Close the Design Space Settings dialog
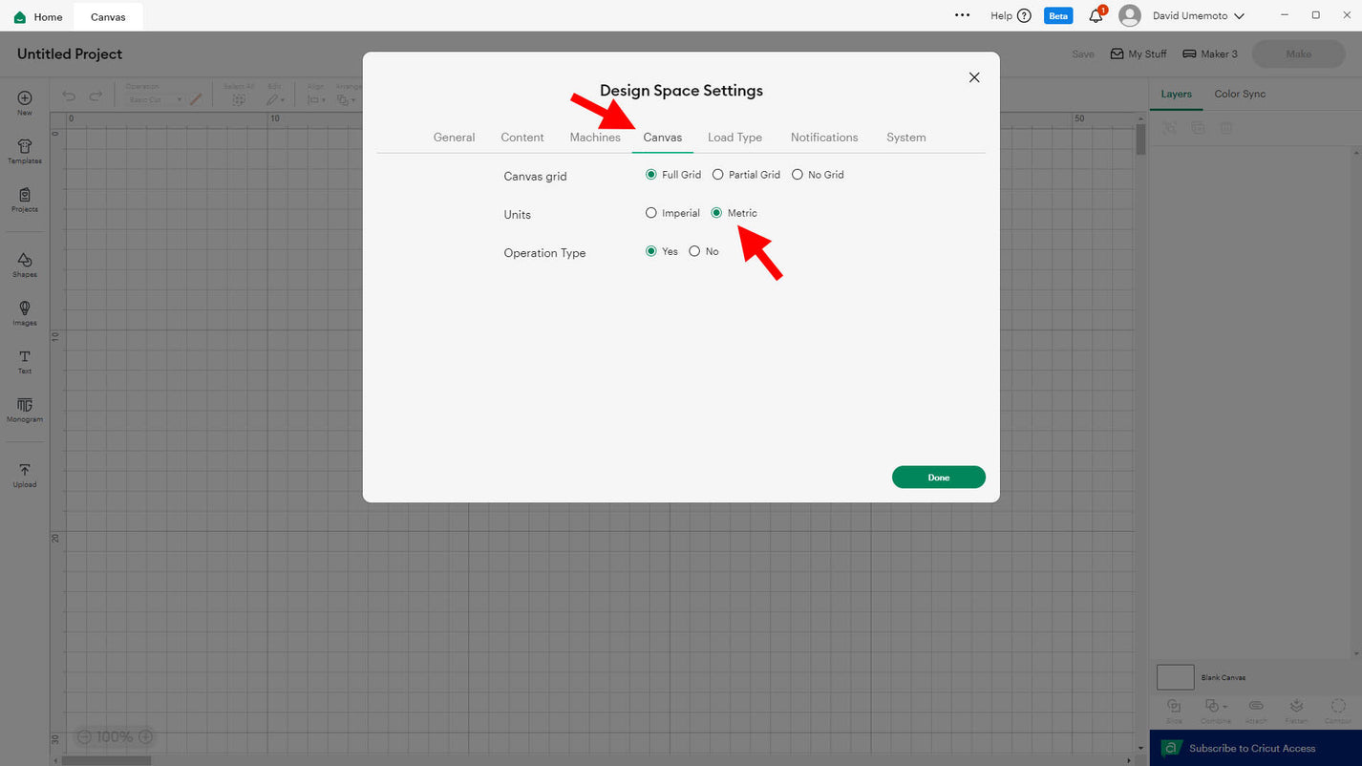 974,77
